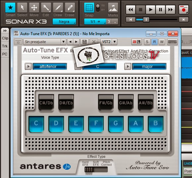Click the alto/tenor voice type field
This screenshot has height=178, width=192.
pyautogui.click(x=50, y=67)
